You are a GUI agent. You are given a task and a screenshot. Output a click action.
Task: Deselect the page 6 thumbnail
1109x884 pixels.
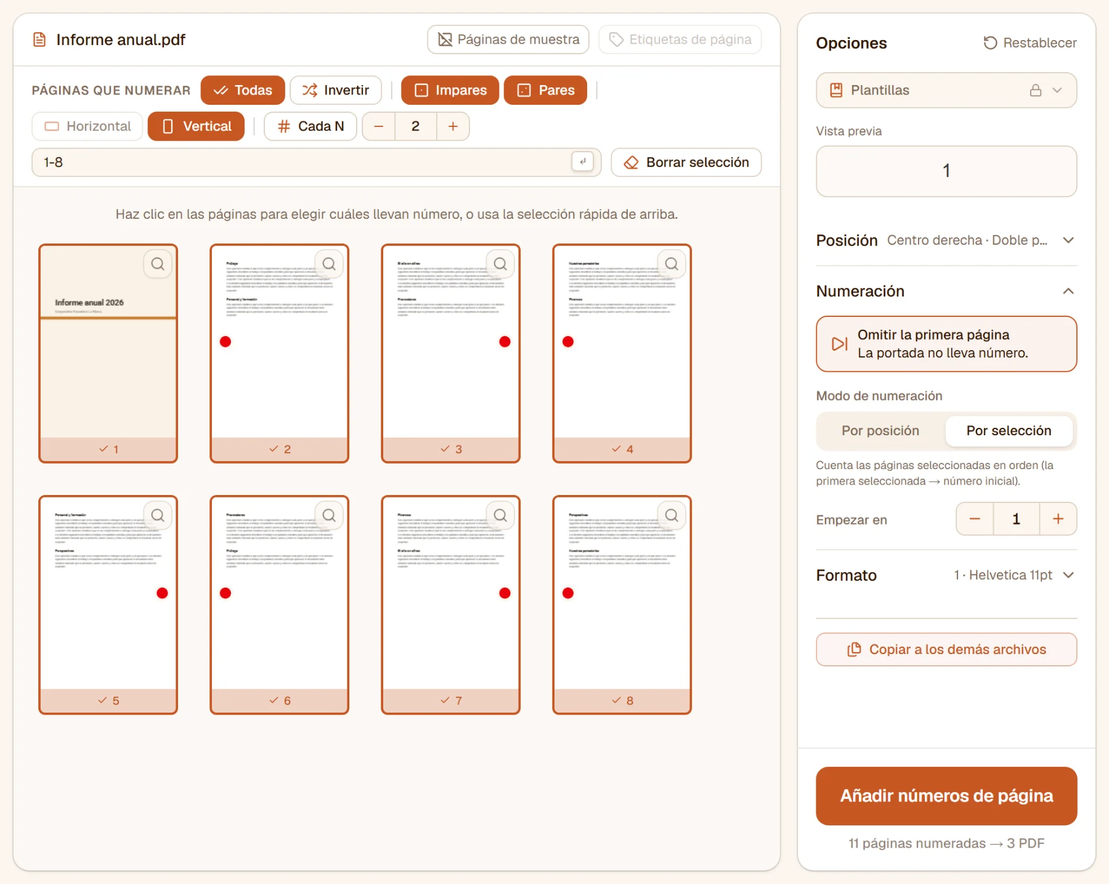click(x=279, y=605)
